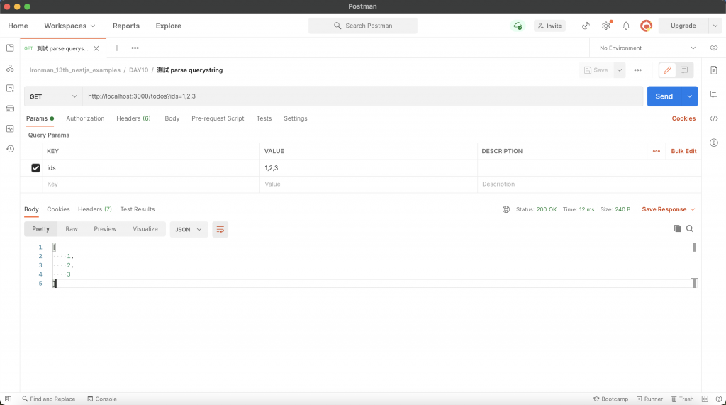Open the Test Results tab
The image size is (726, 405).
click(138, 209)
